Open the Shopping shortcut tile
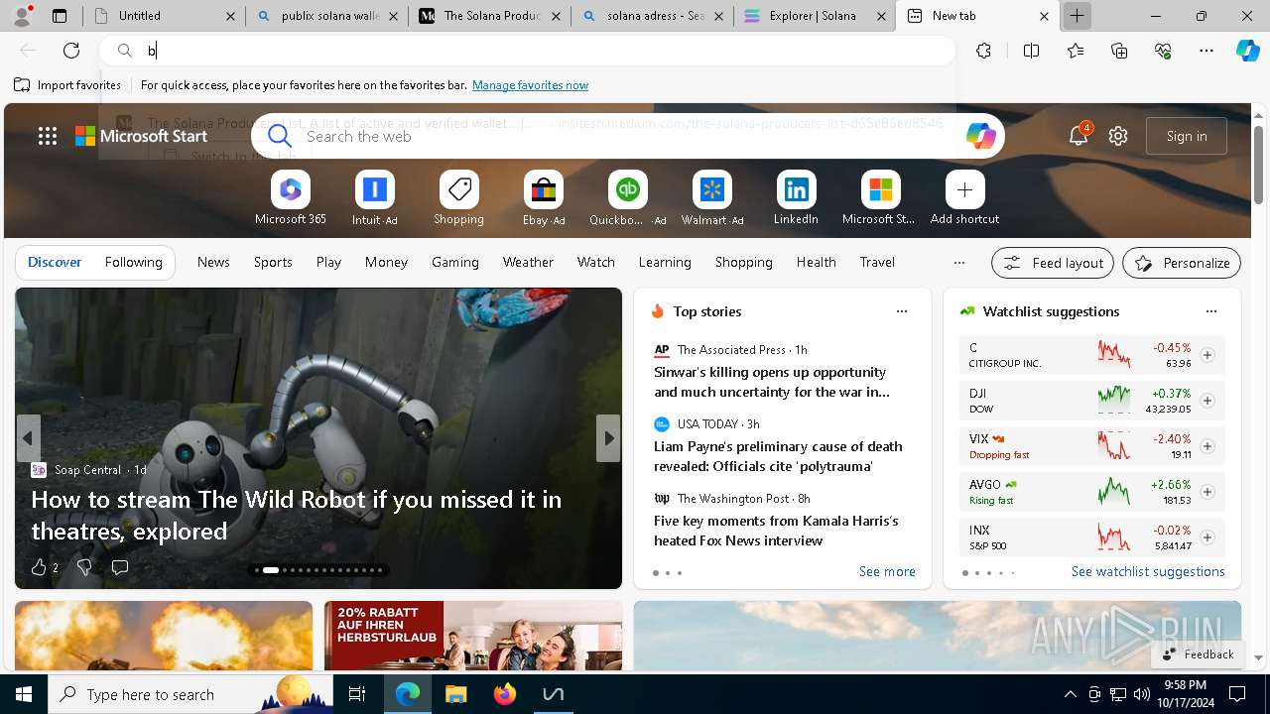 tap(458, 198)
